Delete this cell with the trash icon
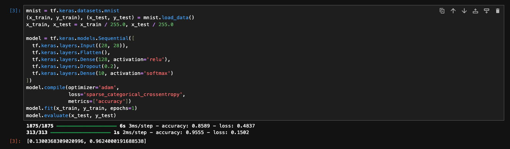510x149 pixels. 498,11
